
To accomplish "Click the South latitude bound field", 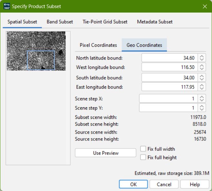I will pos(169,78).
